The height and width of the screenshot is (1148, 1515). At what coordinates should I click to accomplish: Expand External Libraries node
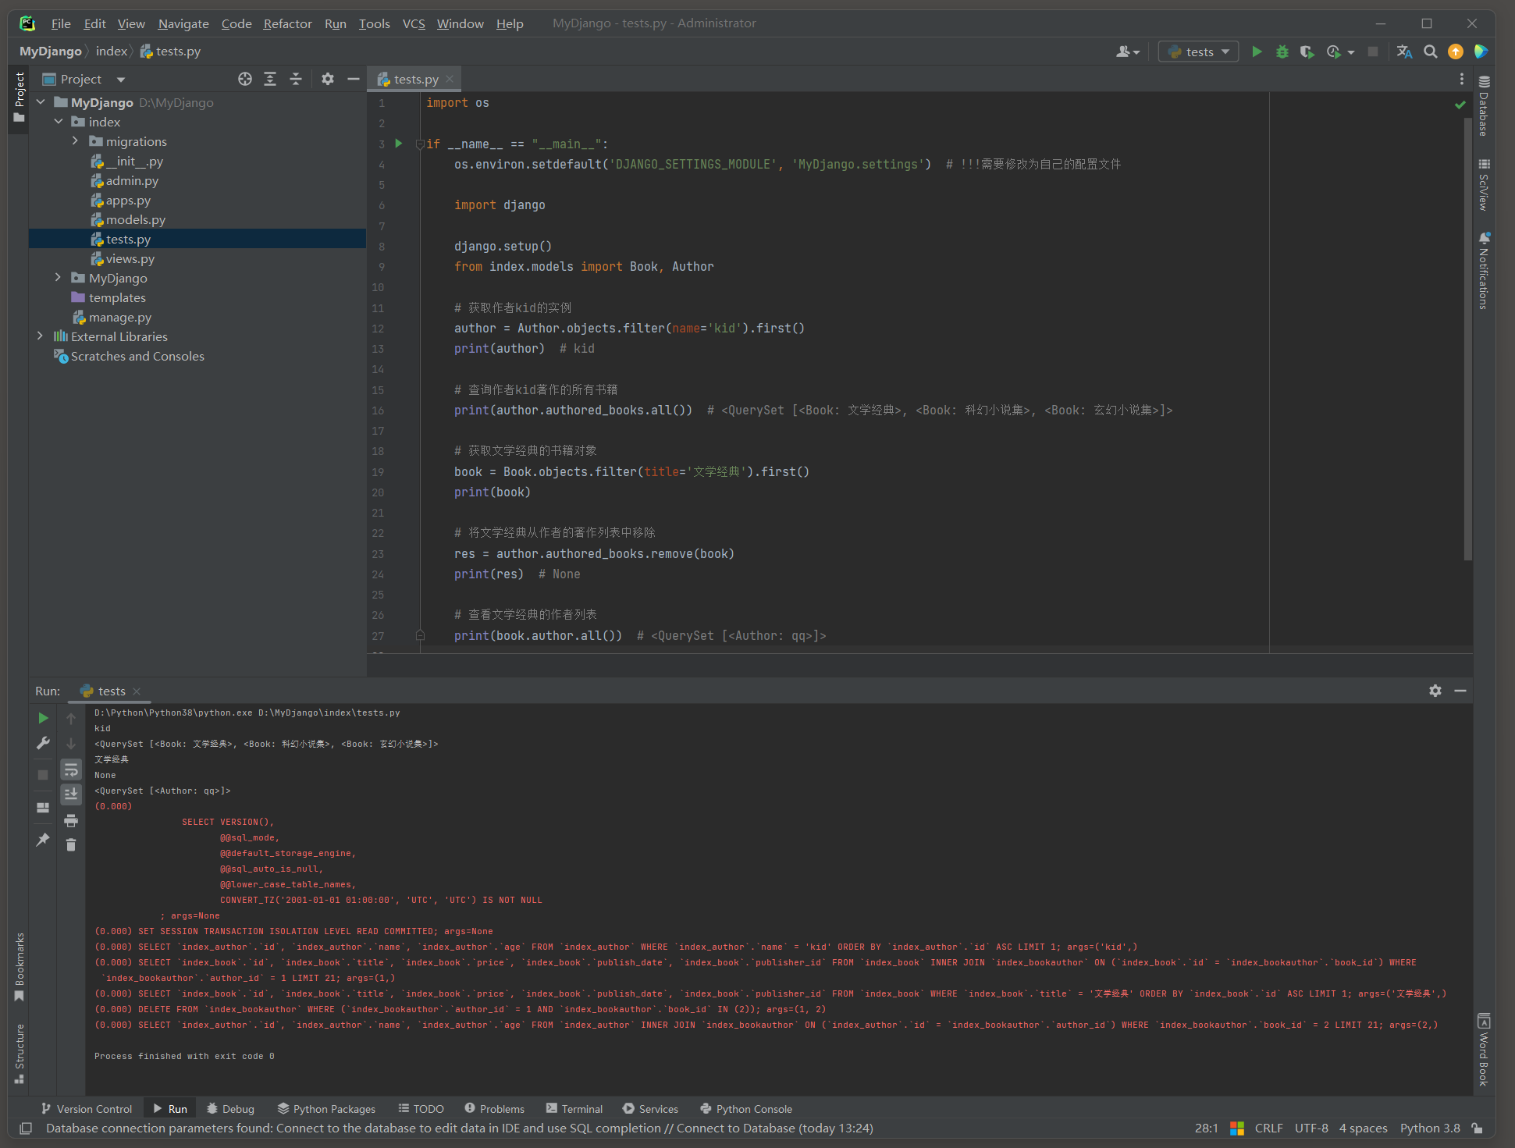click(41, 336)
